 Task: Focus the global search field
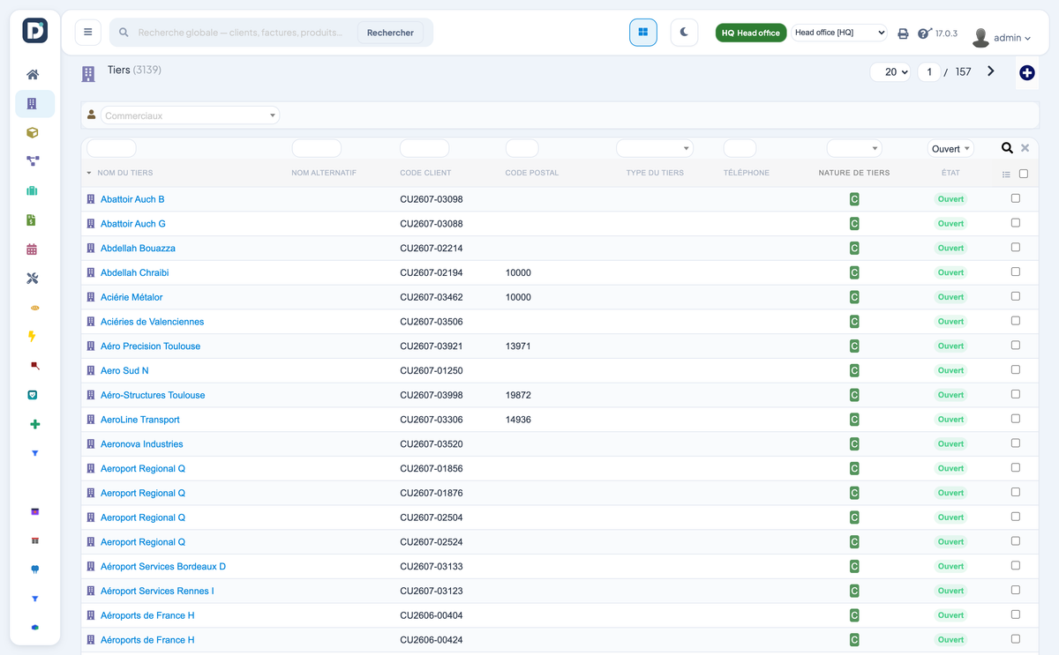[243, 33]
